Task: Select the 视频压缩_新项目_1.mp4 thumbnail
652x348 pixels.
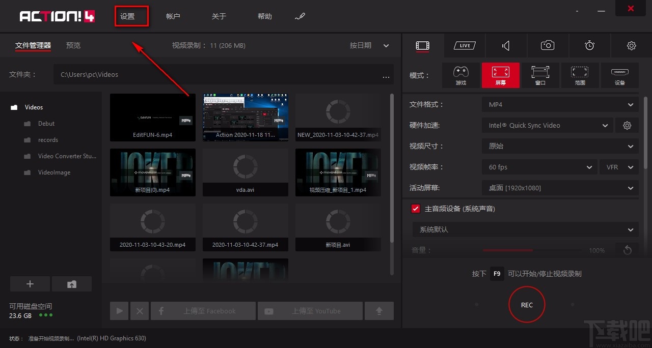Action: (x=338, y=172)
